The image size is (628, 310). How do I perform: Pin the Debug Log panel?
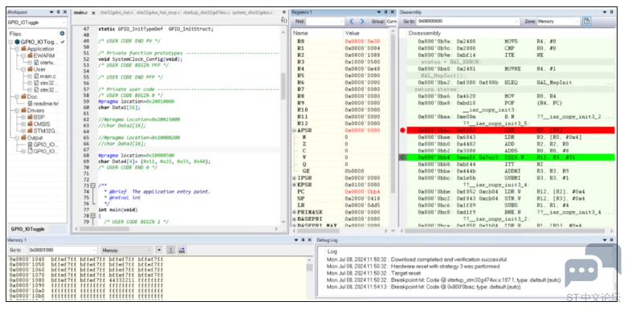point(612,240)
